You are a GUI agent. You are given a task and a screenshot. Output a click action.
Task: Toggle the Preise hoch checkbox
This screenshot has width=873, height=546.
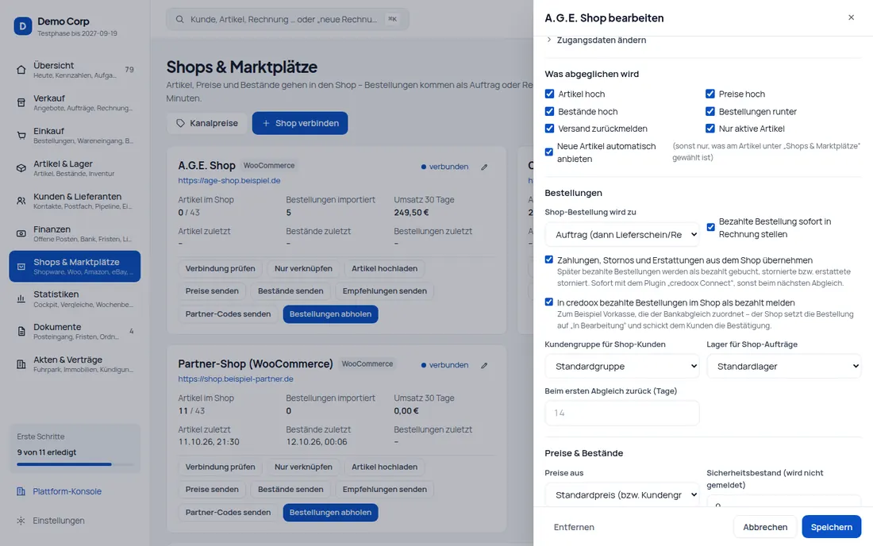710,94
